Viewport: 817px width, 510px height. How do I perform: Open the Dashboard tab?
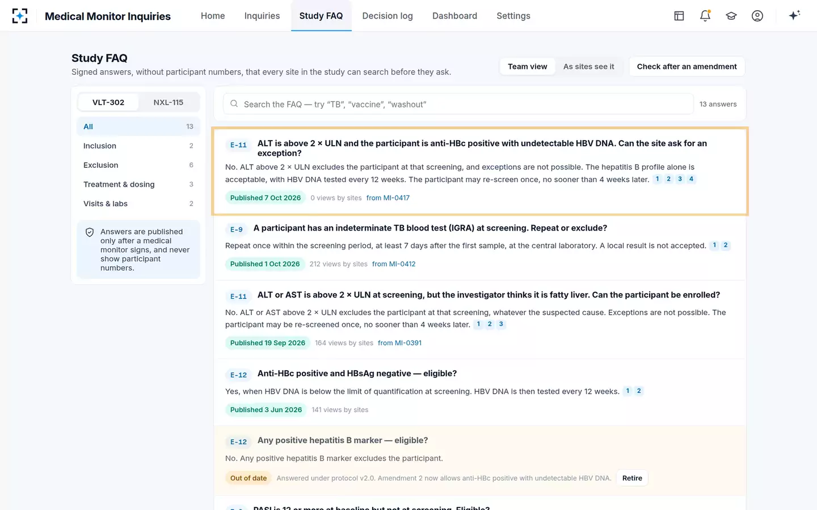coord(454,16)
